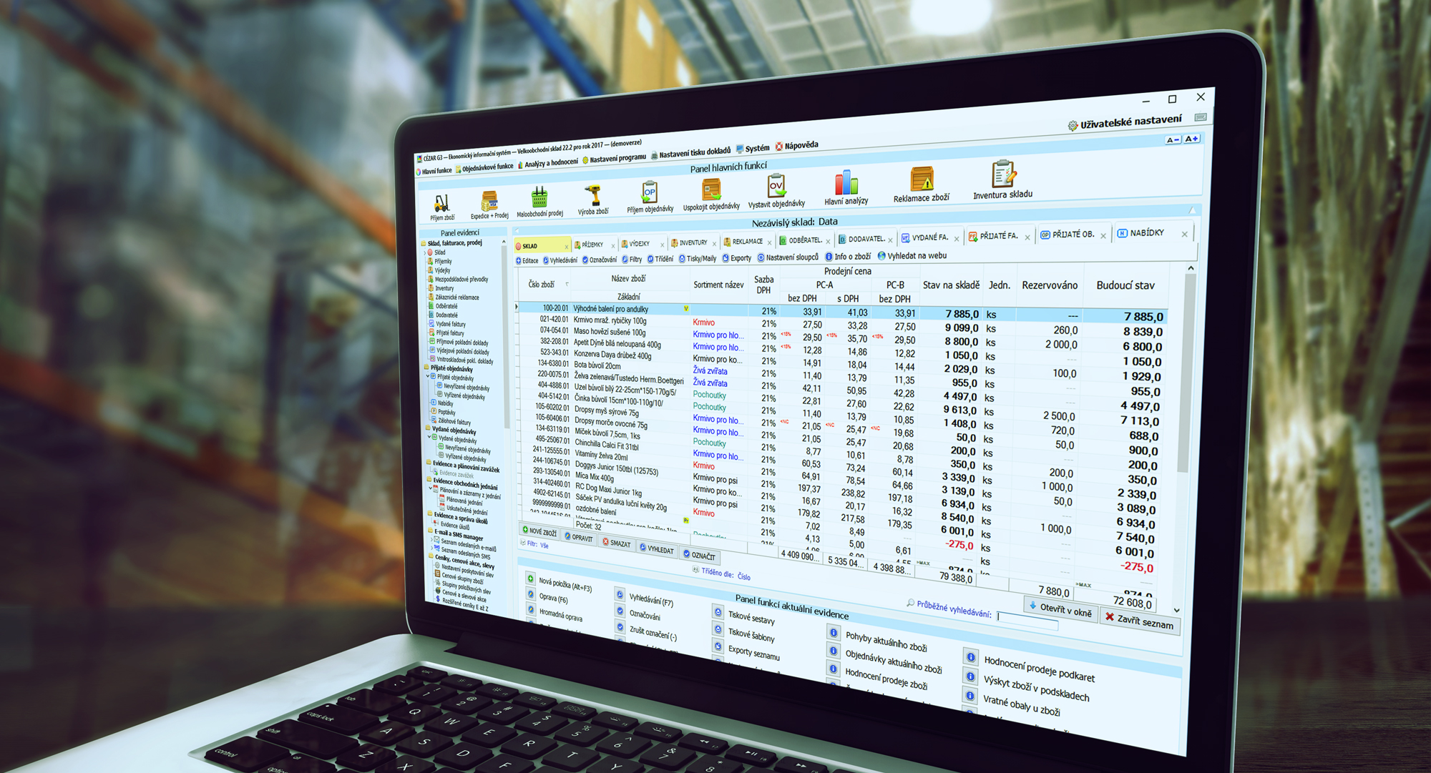Increase font size with A+ button
This screenshot has width=1431, height=773.
click(x=1191, y=139)
